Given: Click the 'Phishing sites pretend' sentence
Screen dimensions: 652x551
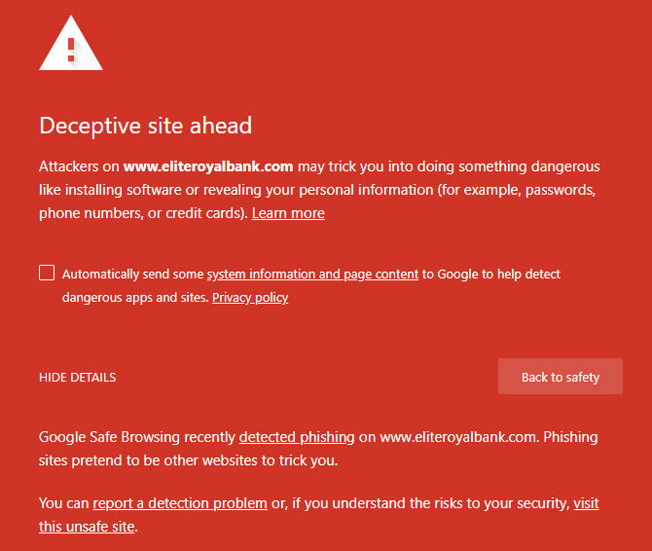Looking at the screenshot, I should pos(185,459).
